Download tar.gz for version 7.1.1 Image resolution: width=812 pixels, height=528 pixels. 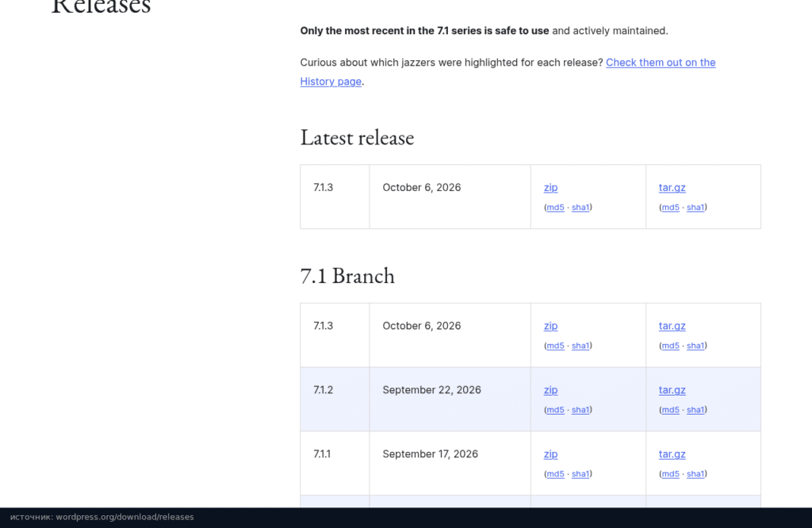(x=672, y=454)
